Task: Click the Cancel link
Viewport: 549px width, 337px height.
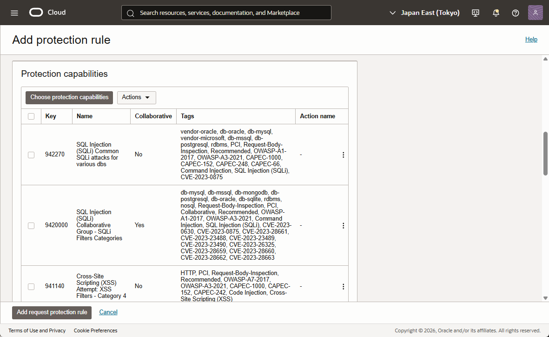Action: pos(108,312)
